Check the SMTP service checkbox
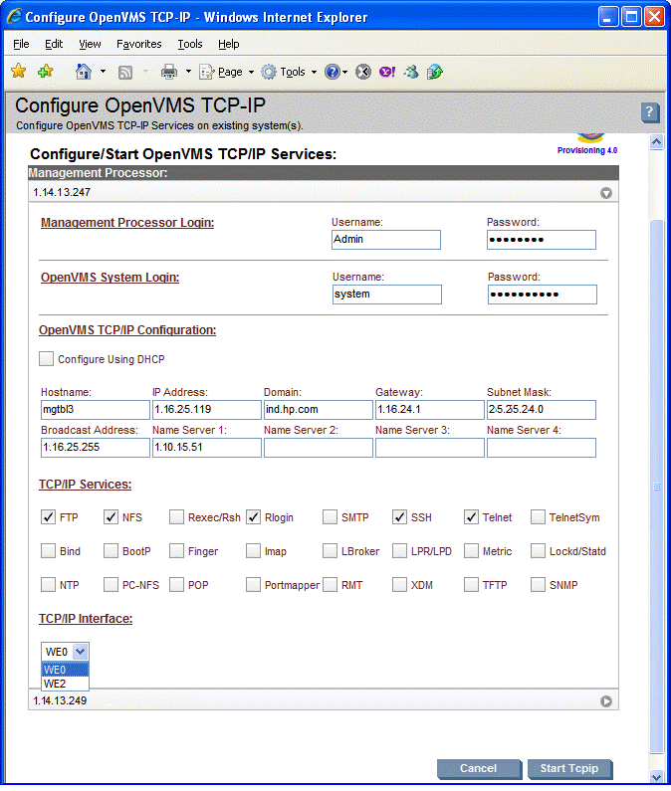 pos(330,517)
